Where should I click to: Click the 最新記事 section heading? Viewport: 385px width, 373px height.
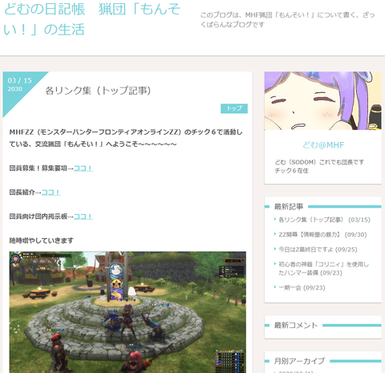(289, 206)
